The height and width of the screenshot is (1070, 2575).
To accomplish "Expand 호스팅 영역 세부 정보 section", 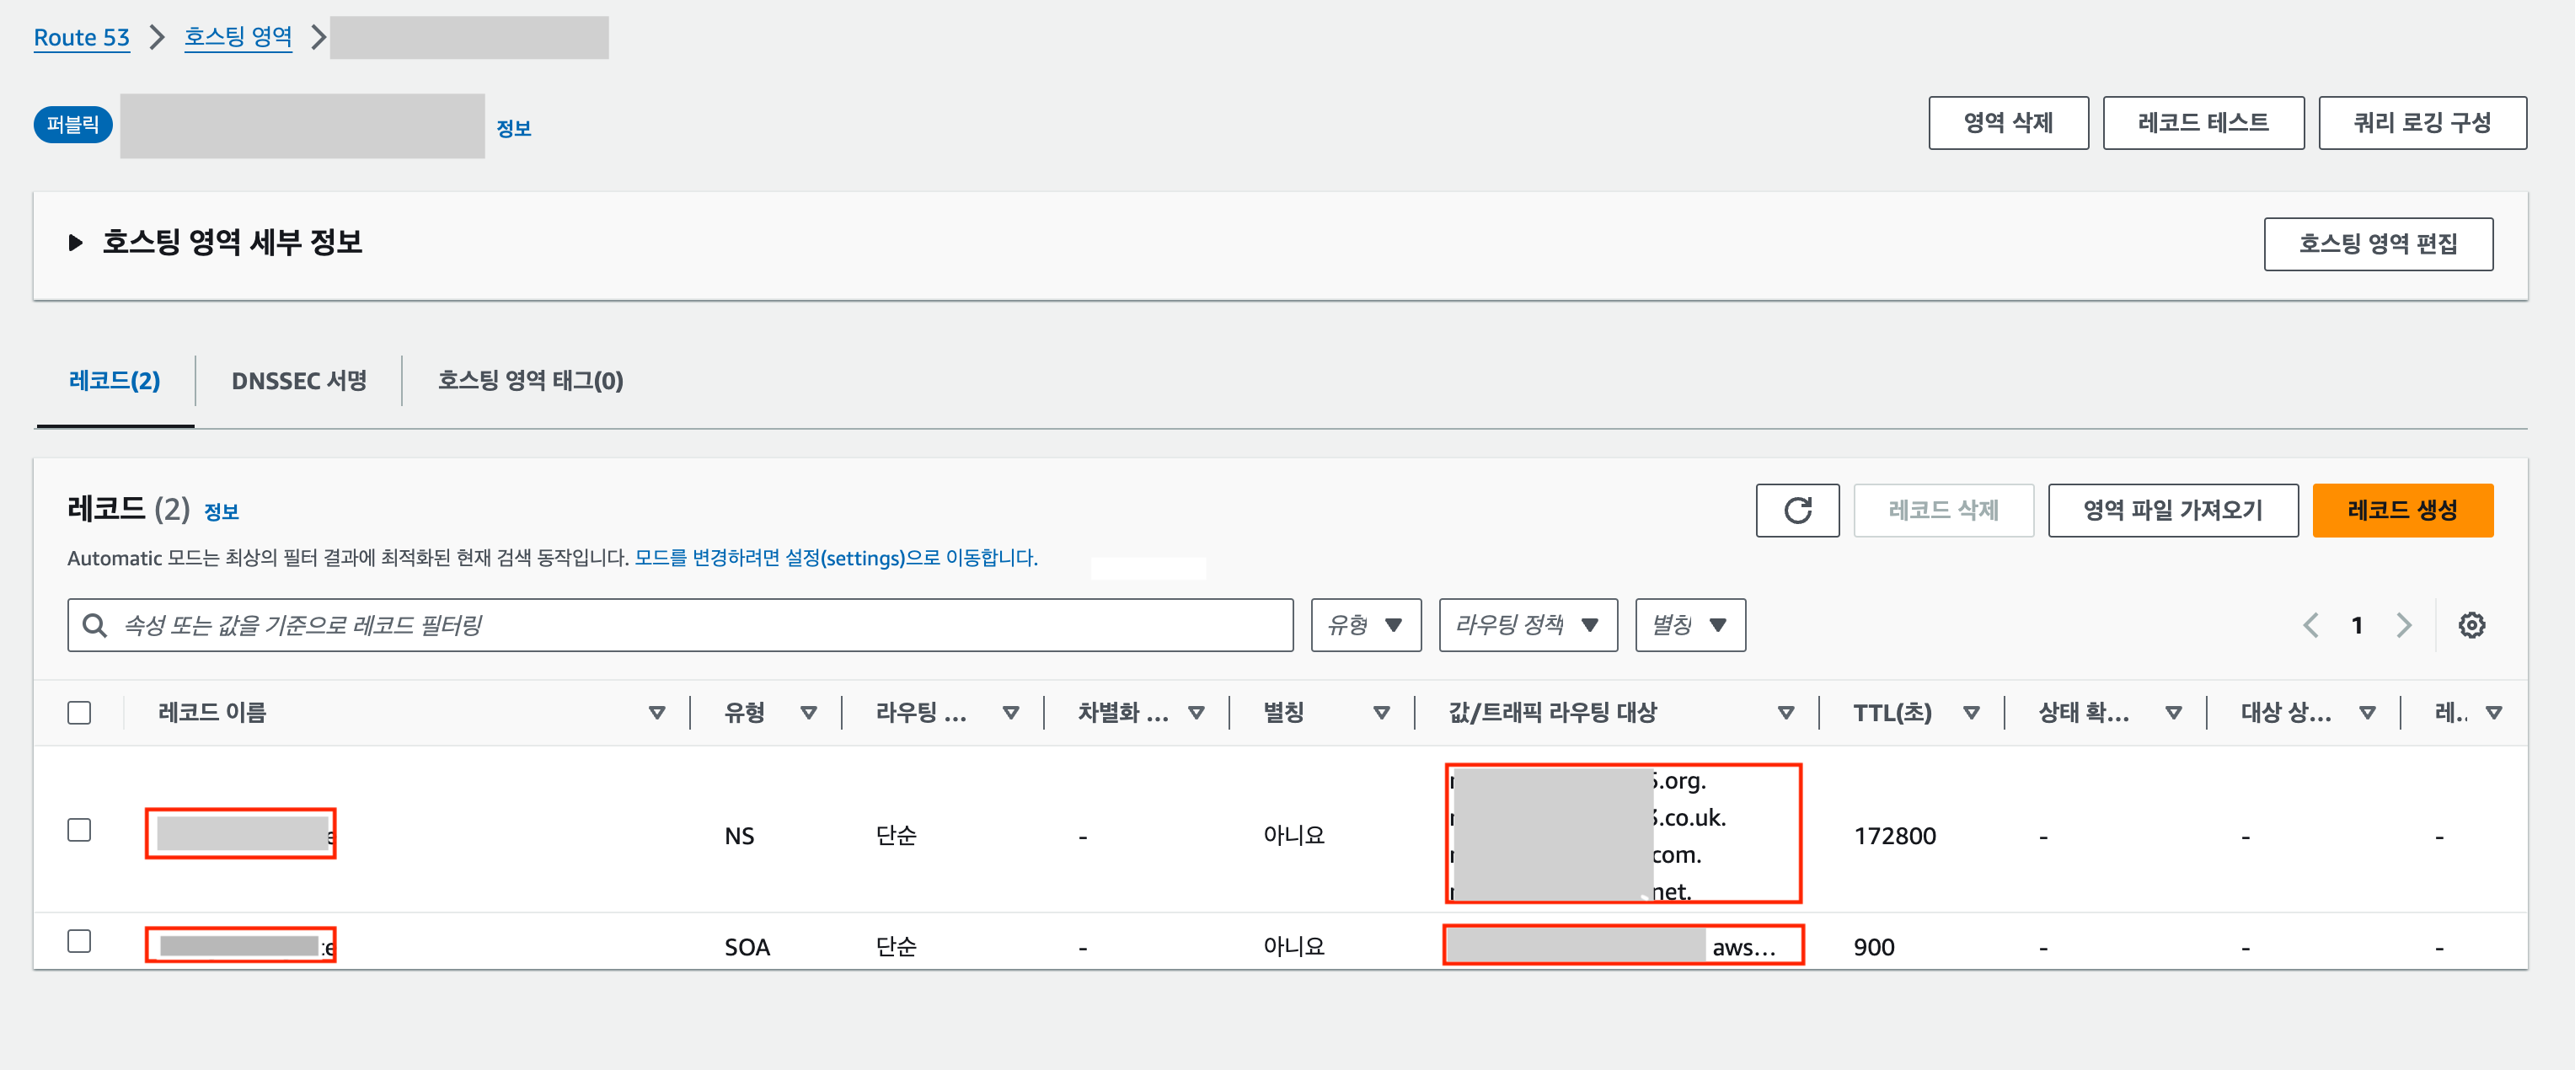I will click(x=75, y=243).
